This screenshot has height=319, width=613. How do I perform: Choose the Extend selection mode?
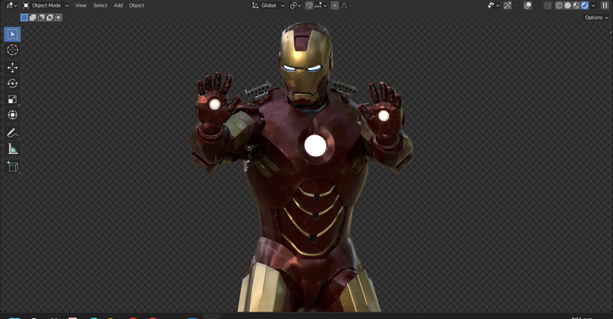tap(32, 17)
